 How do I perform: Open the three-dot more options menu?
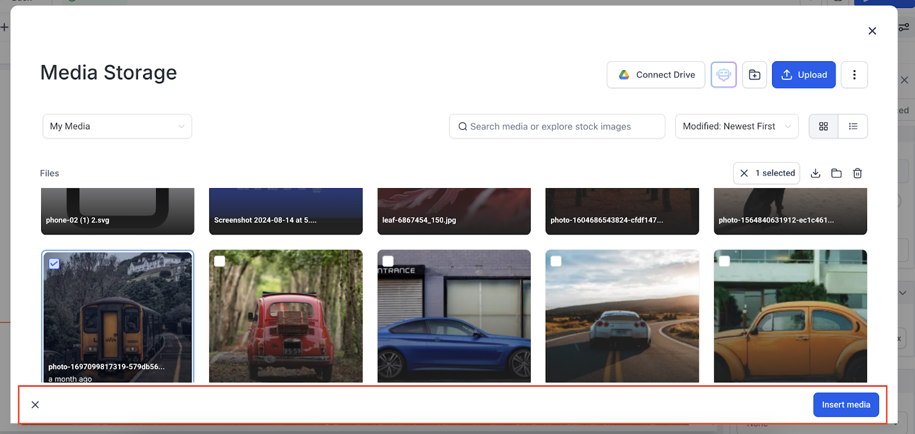(x=854, y=75)
